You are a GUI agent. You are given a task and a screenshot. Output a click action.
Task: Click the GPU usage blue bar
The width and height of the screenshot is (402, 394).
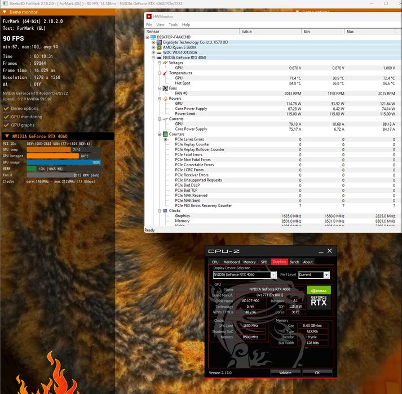64,162
